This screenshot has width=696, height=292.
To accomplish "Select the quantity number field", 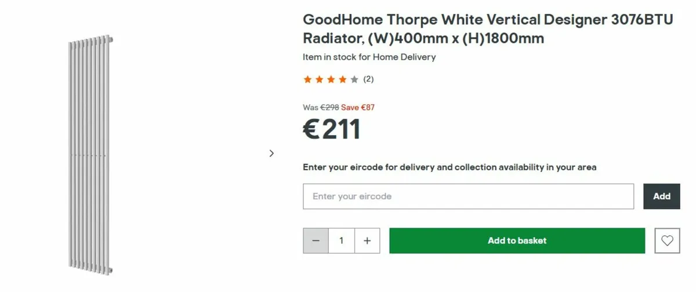I will pos(342,240).
